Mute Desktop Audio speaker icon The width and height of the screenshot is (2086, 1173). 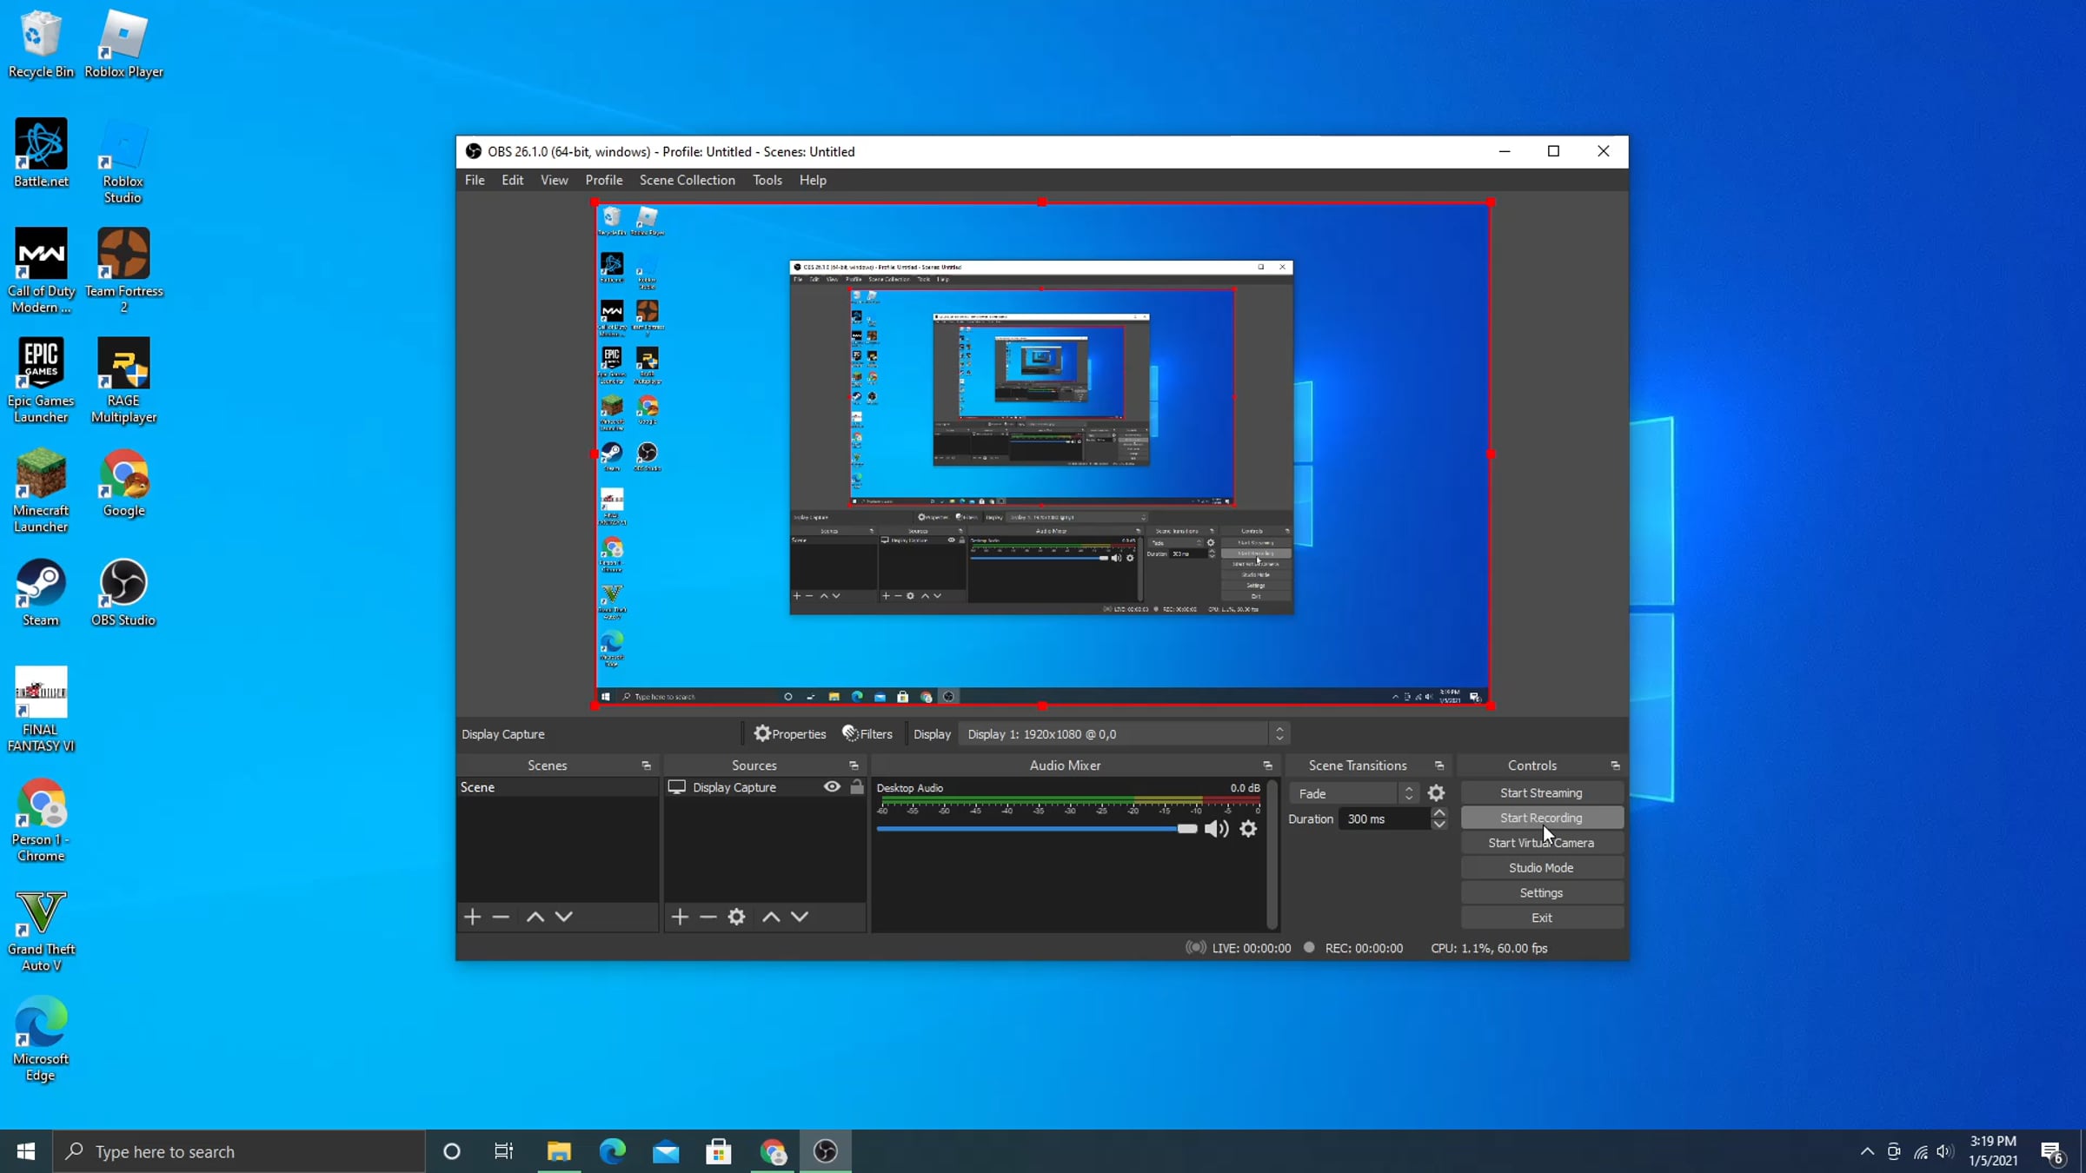tap(1217, 829)
